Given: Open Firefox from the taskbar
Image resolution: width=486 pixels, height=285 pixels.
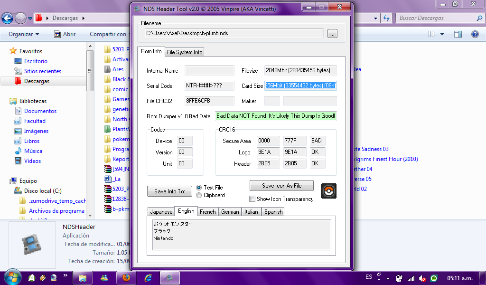Looking at the screenshot, I should coord(126,277).
